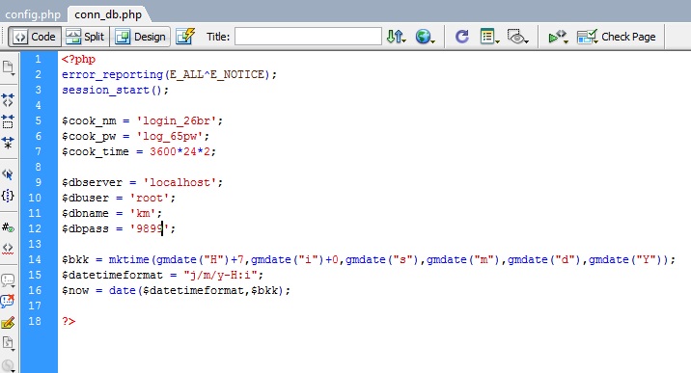Click the '9899' password string

pyautogui.click(x=150, y=228)
